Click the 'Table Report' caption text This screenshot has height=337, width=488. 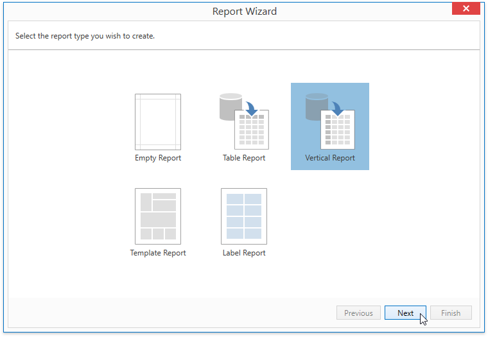point(244,158)
